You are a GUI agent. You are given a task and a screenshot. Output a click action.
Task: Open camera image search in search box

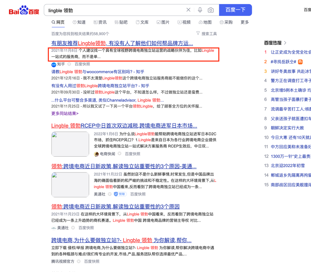(210, 10)
